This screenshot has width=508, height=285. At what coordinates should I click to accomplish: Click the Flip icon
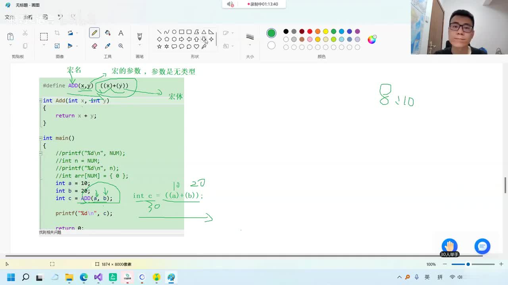[x=70, y=46]
